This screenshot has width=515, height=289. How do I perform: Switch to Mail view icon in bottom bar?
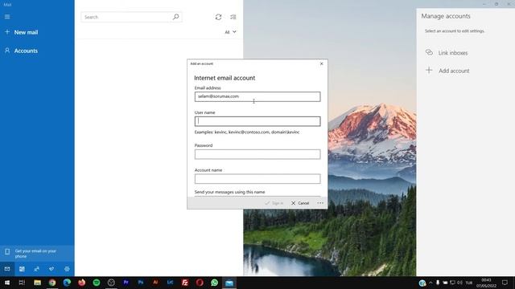7,269
